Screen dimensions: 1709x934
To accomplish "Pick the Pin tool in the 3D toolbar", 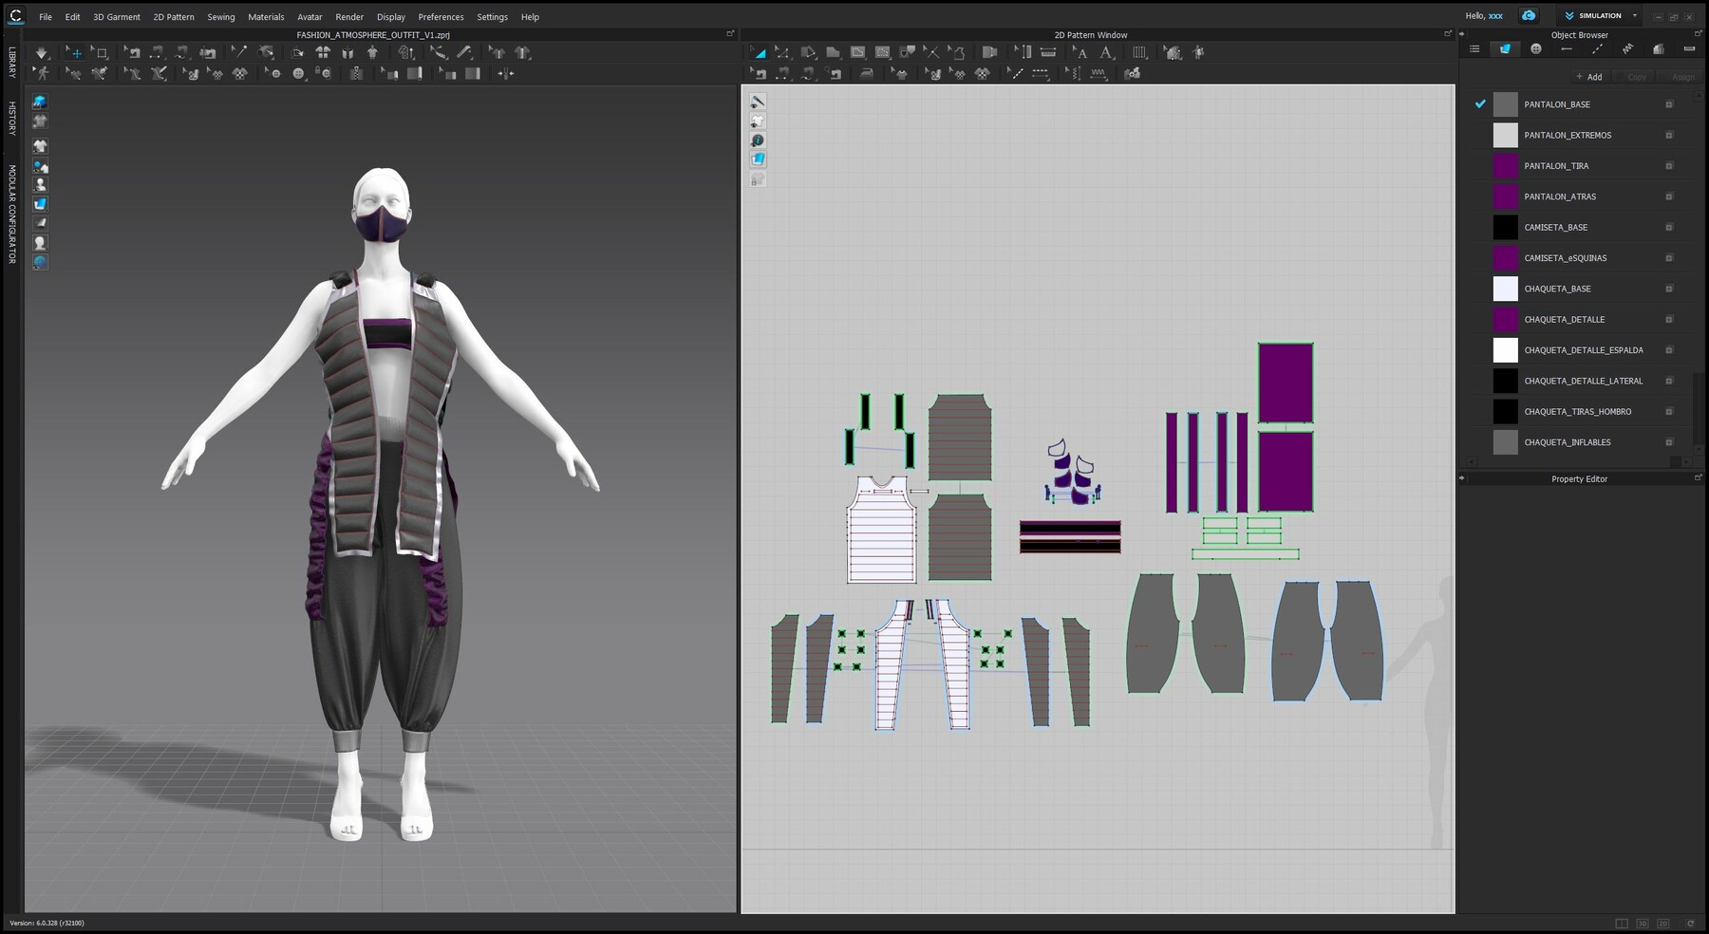I will [x=239, y=52].
